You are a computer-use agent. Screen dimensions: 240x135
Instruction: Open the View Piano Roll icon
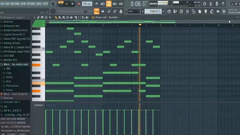coord(175,11)
